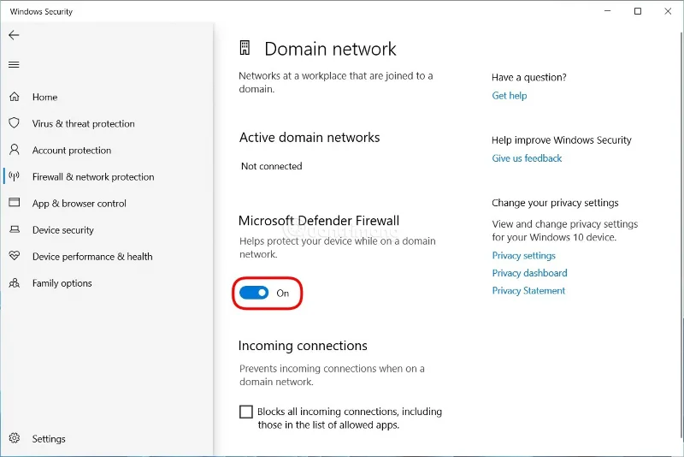
Task: Click the Device security laptop icon
Action: [15, 229]
